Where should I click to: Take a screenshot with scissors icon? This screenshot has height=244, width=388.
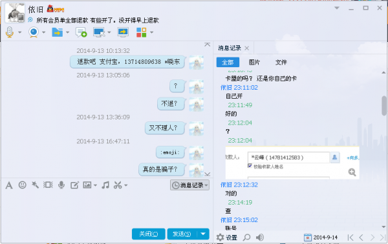(x=118, y=185)
